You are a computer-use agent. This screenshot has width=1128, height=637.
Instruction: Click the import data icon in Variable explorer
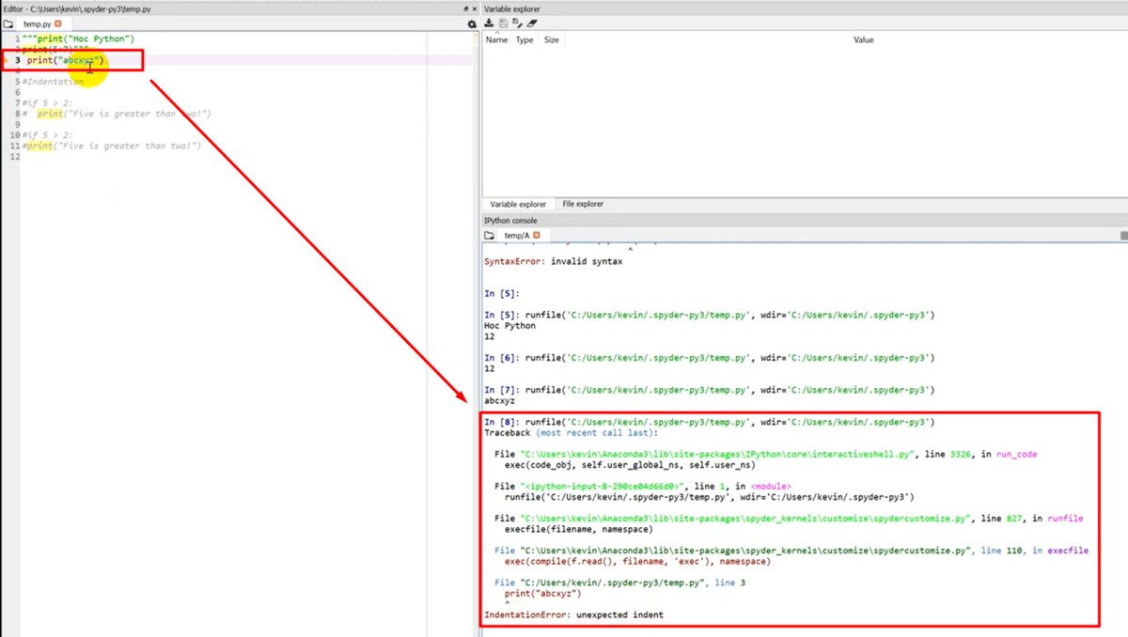pyautogui.click(x=489, y=23)
